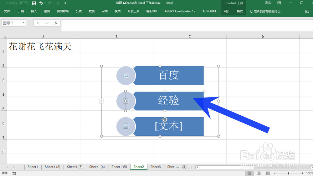Select row 8 header
The image size is (313, 176).
point(3,147)
